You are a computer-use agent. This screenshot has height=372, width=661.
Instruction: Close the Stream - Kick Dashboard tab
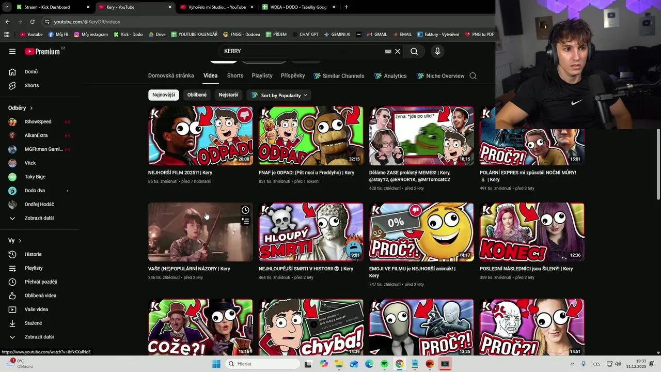point(88,7)
